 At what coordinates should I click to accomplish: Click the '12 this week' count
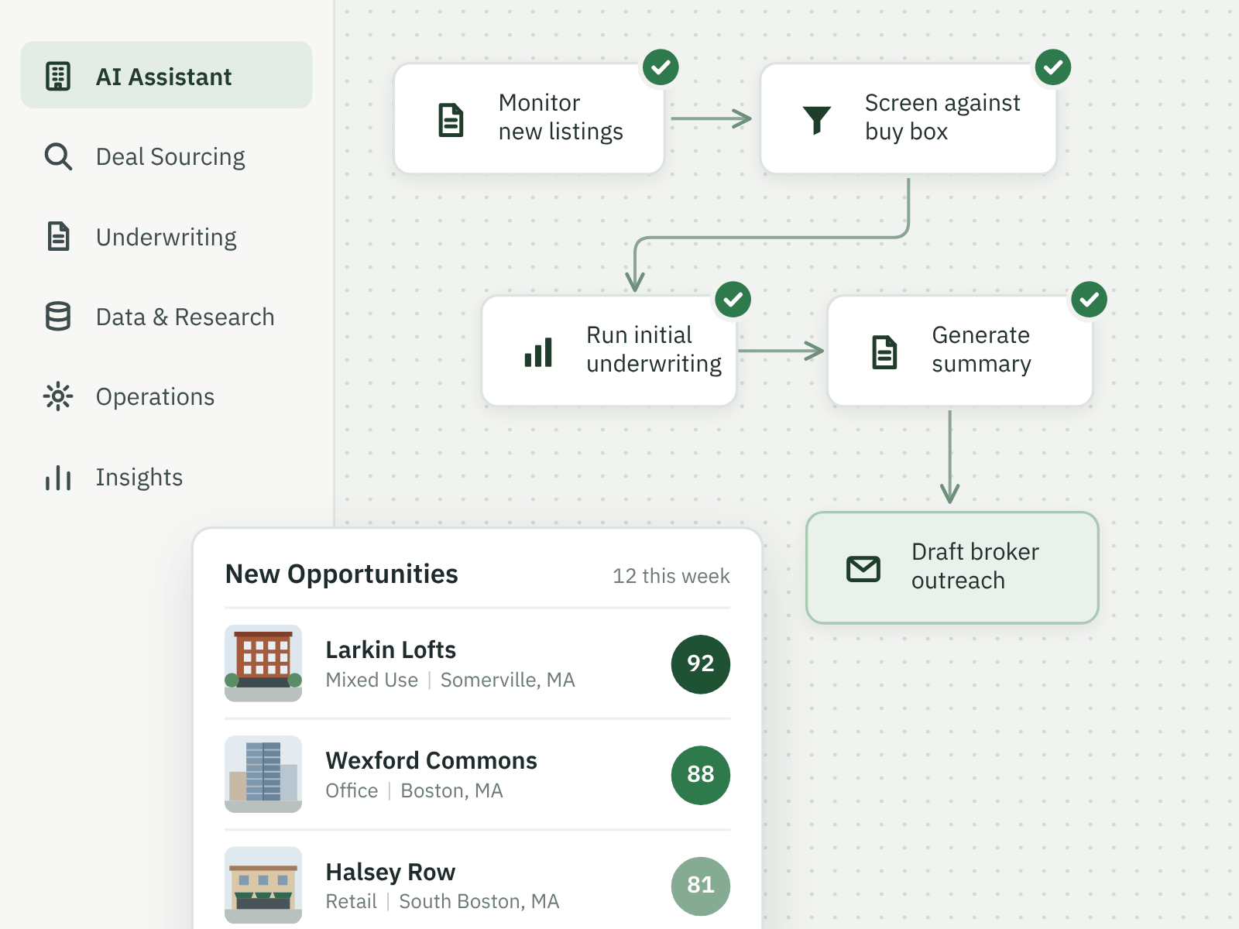(x=671, y=576)
